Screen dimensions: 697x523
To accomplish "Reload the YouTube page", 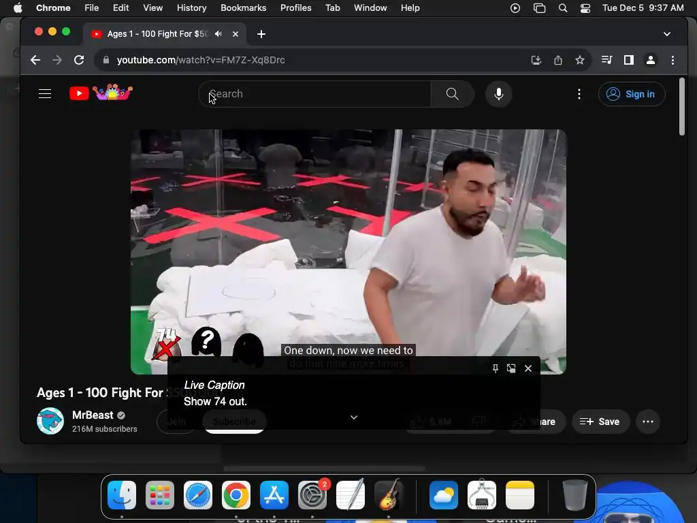I will click(x=79, y=60).
